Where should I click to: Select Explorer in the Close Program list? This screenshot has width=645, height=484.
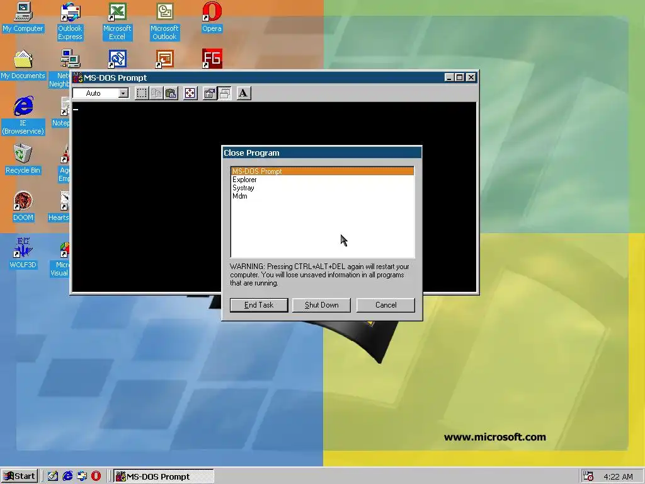point(322,180)
